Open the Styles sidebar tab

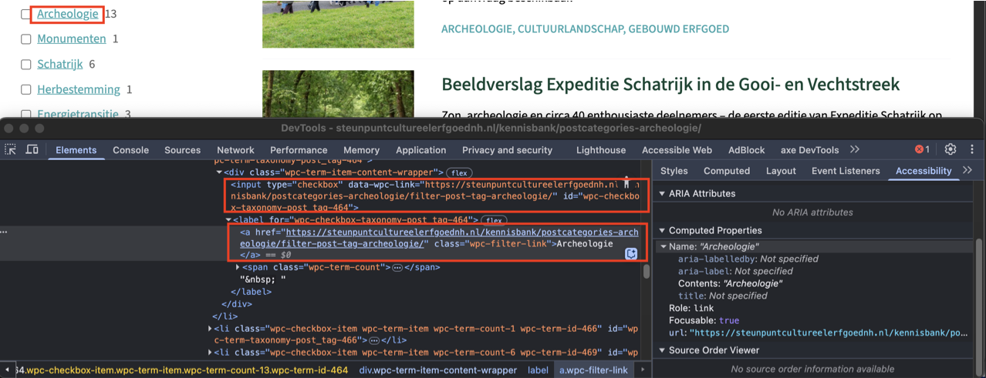(x=674, y=171)
